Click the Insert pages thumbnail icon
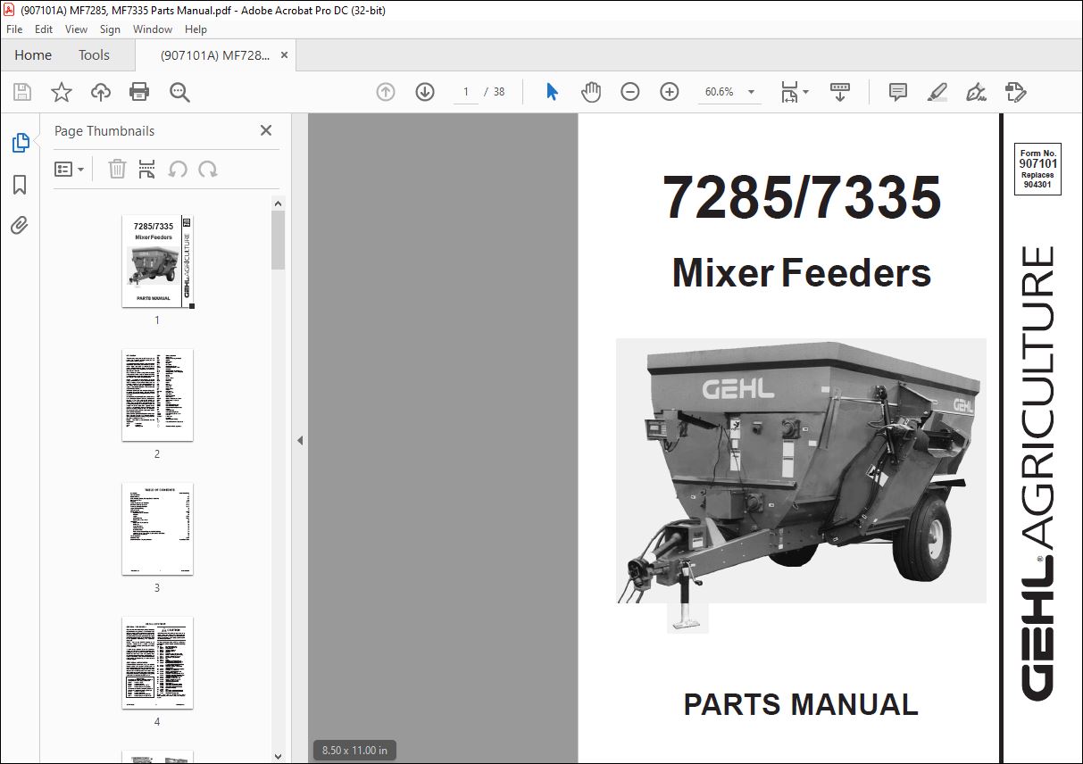The image size is (1083, 764). coord(147,169)
